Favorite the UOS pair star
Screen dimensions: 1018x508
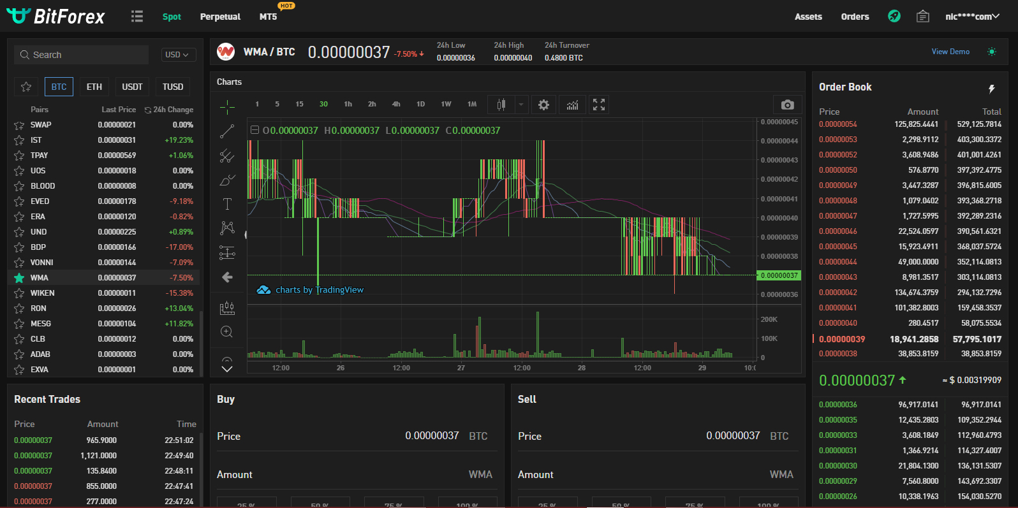pyautogui.click(x=19, y=171)
